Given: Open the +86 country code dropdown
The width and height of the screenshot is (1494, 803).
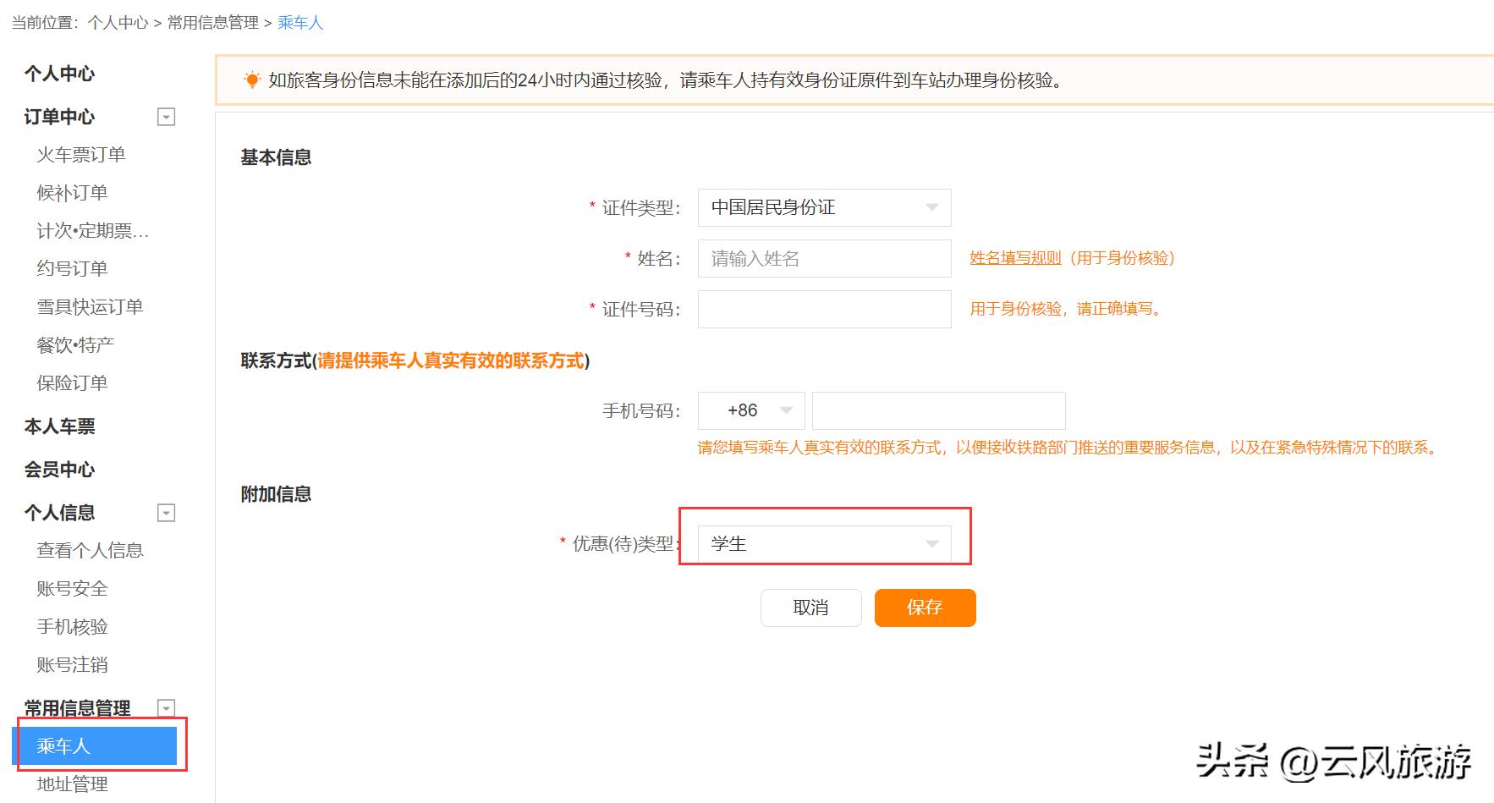Looking at the screenshot, I should [751, 410].
